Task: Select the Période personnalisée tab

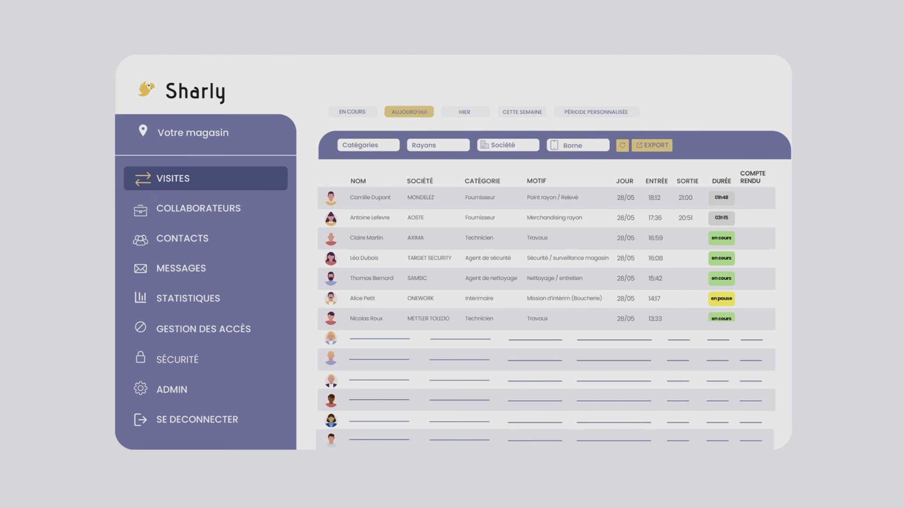Action: click(x=595, y=112)
